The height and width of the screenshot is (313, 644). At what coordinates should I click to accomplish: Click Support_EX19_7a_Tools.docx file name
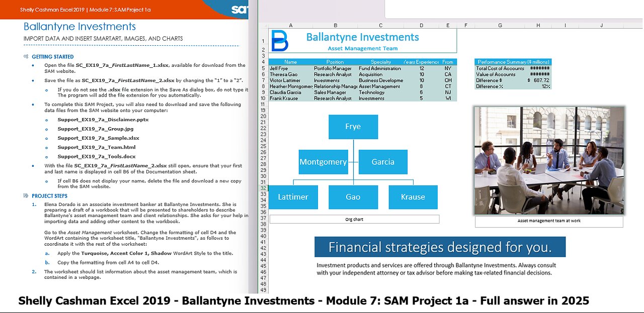(97, 156)
